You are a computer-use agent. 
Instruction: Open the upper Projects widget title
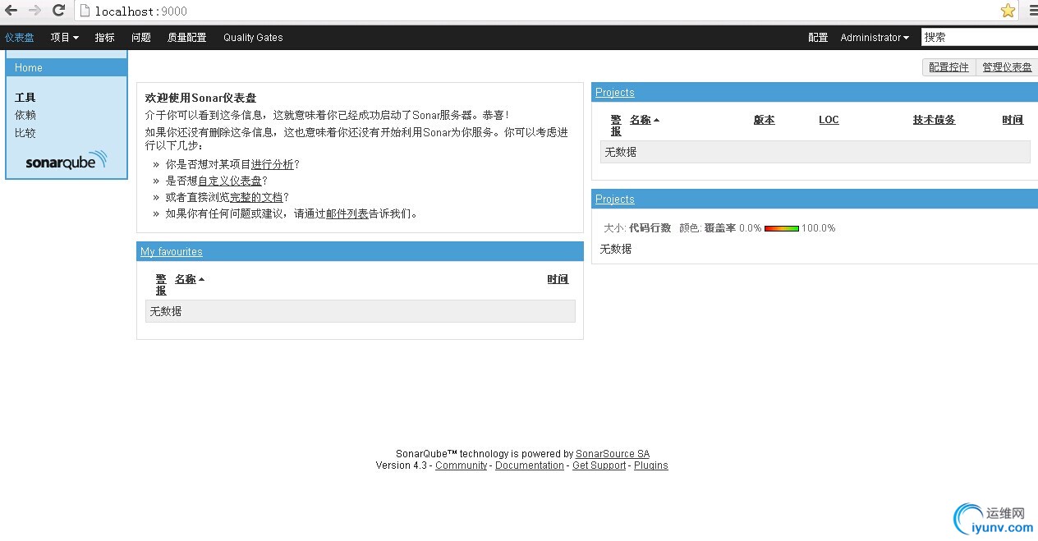pyautogui.click(x=615, y=93)
